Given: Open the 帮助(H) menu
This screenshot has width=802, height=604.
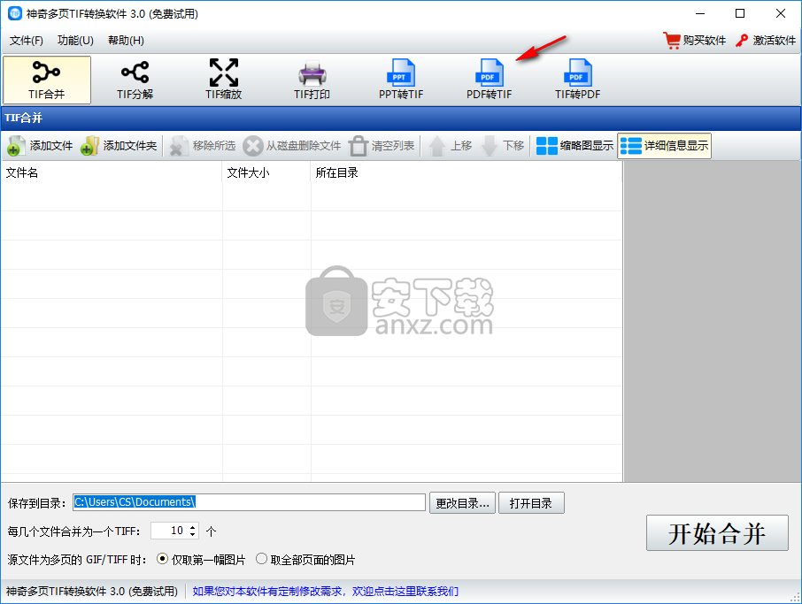Looking at the screenshot, I should coord(126,41).
